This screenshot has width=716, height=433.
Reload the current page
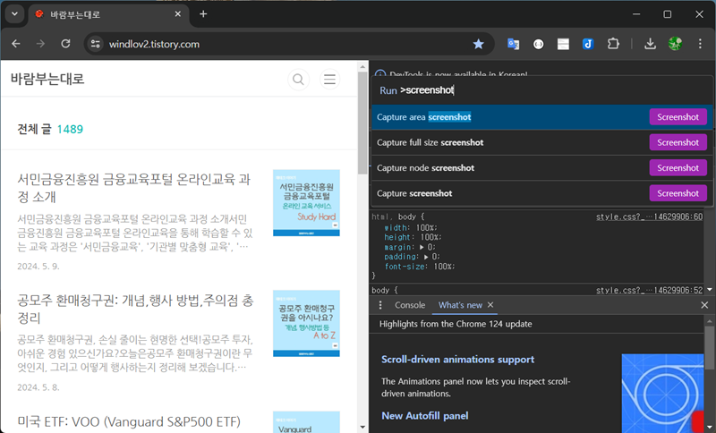[65, 44]
